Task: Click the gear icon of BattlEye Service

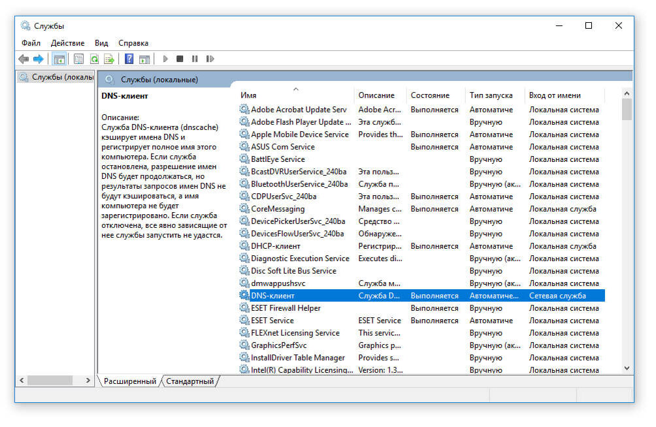Action: [x=244, y=159]
